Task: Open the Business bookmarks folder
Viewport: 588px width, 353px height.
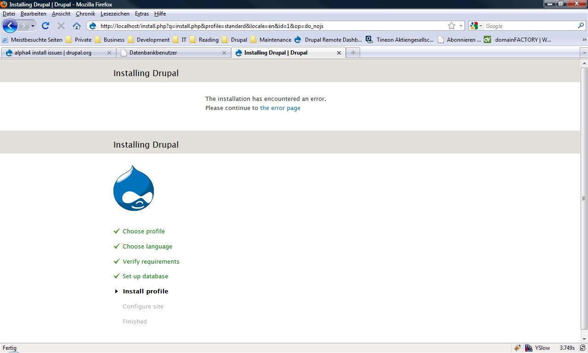Action: (x=109, y=40)
